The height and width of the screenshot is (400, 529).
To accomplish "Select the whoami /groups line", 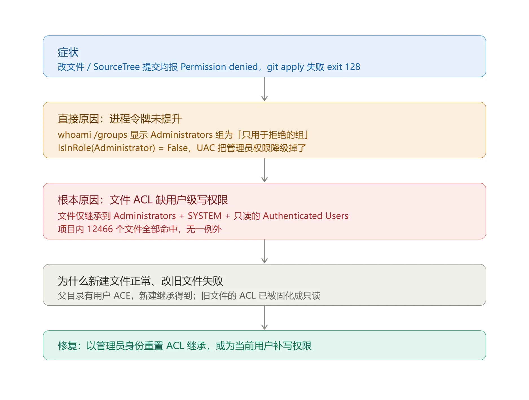I will (183, 135).
